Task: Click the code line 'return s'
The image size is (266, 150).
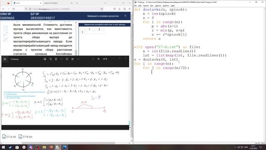Action: [x=152, y=39]
